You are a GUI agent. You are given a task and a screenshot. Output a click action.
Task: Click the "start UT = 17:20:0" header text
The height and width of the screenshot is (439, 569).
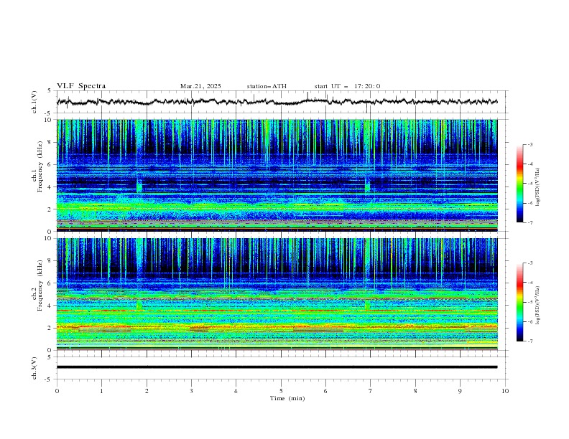coord(347,86)
